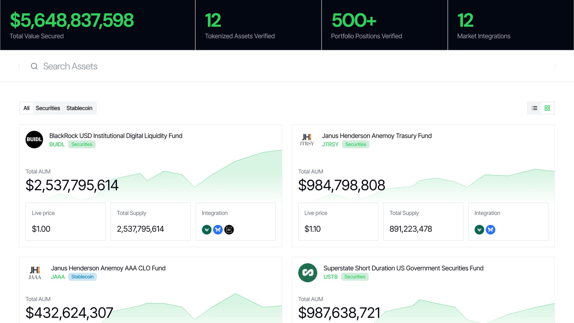Open Superstate Short Duration US Government Securities Fund
This screenshot has height=323, width=574.
tap(403, 268)
